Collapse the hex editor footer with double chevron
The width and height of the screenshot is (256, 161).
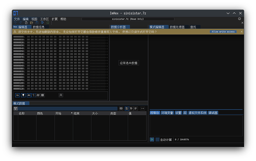point(61,95)
